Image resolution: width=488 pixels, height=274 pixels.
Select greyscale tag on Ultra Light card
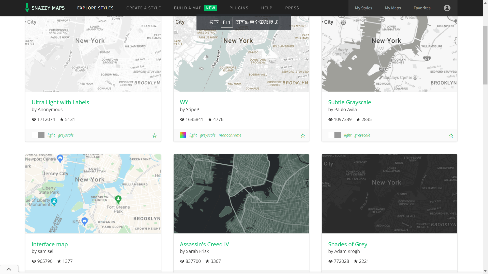[66, 135]
